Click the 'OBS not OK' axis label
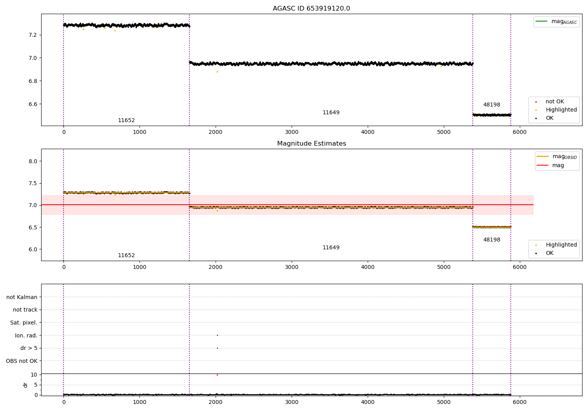The image size is (588, 411). coord(22,361)
